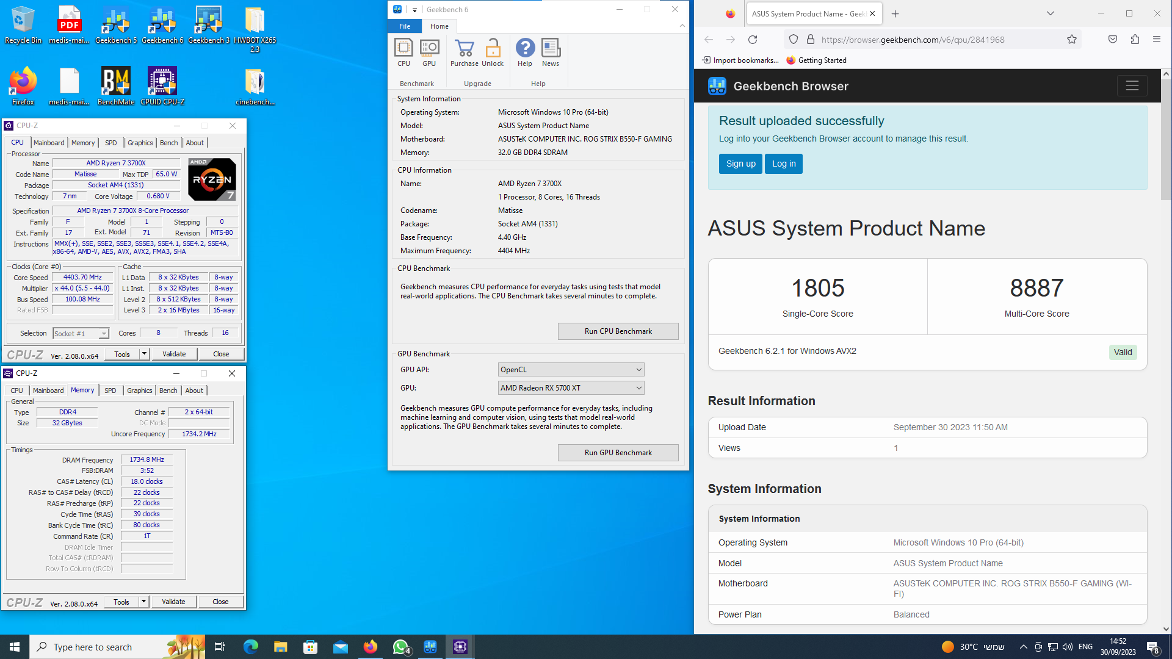Show hidden system tray icons

click(x=1024, y=647)
